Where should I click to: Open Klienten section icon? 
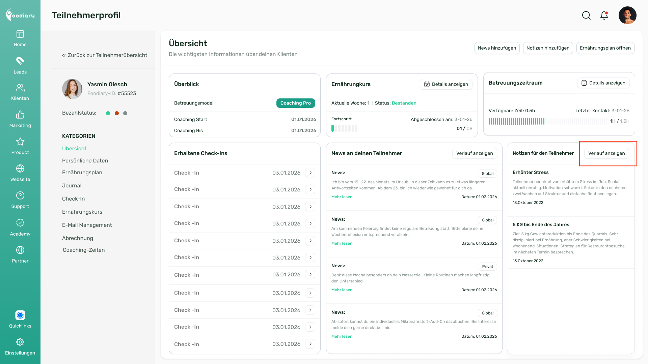[20, 88]
